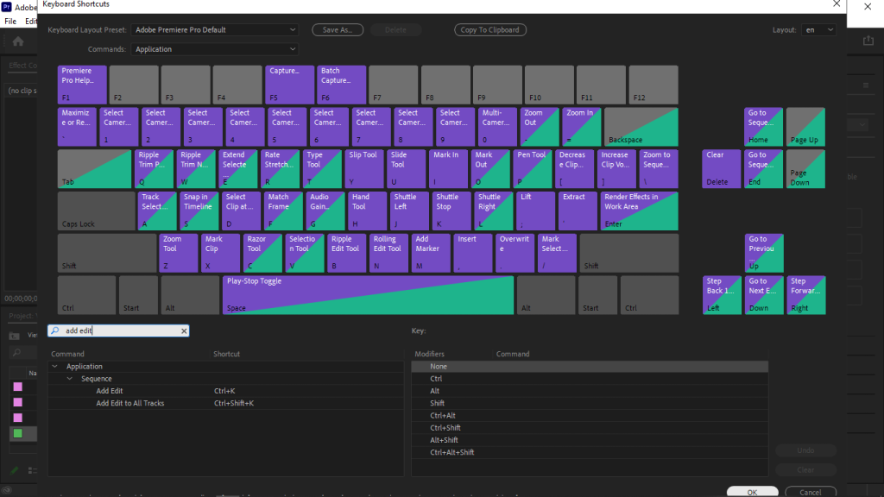The image size is (884, 497).
Task: Open the Keyboard Layout Preset dropdown
Action: [213, 29]
